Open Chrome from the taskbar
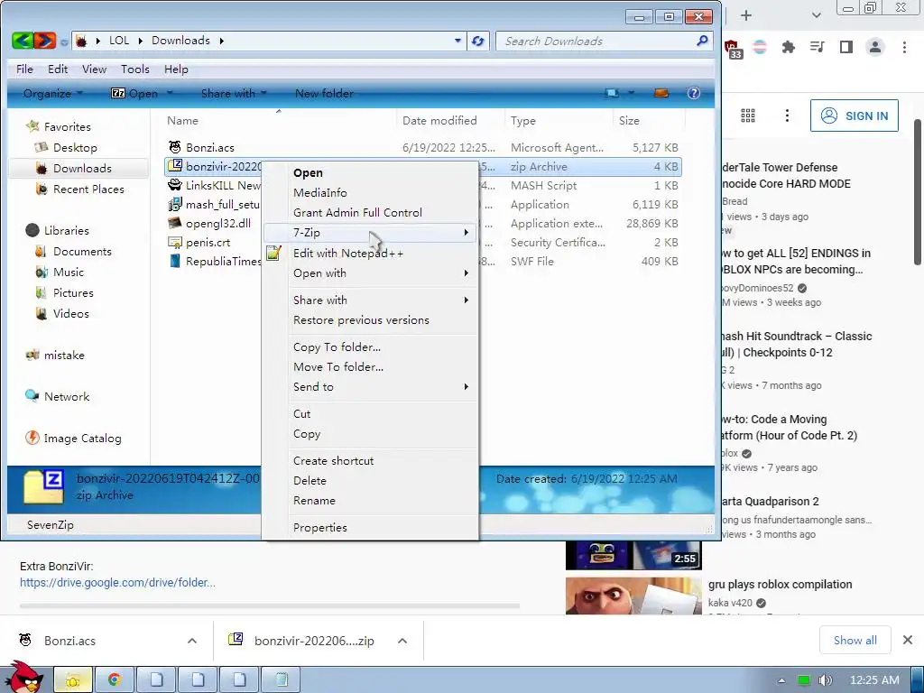The image size is (924, 693). [x=115, y=680]
